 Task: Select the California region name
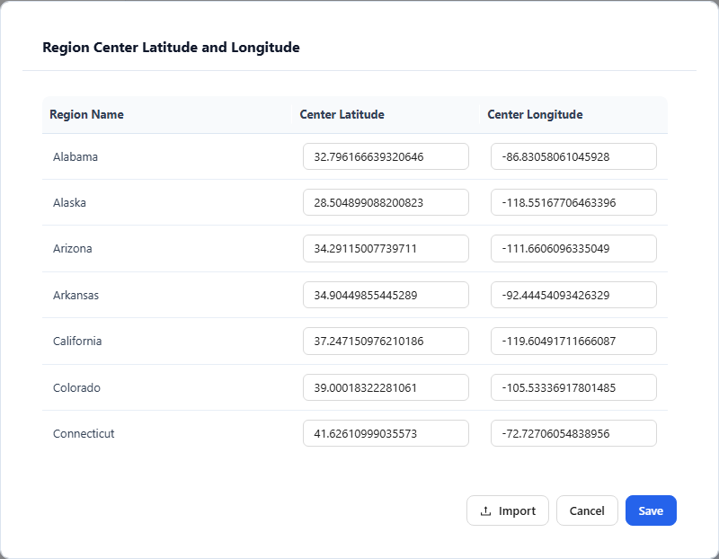point(77,342)
